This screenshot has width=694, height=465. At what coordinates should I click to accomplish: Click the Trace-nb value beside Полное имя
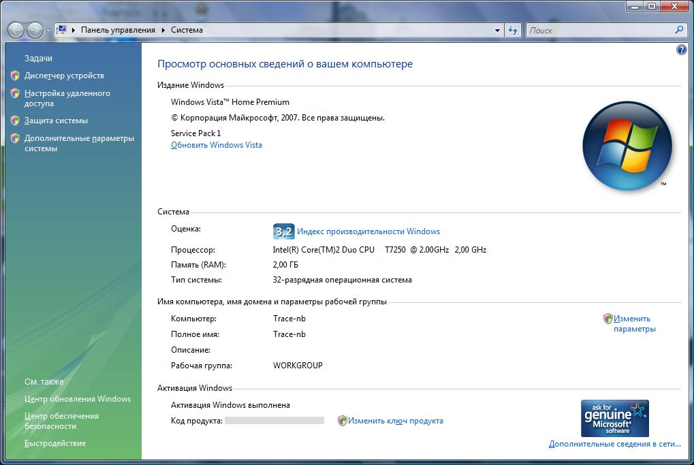(289, 334)
